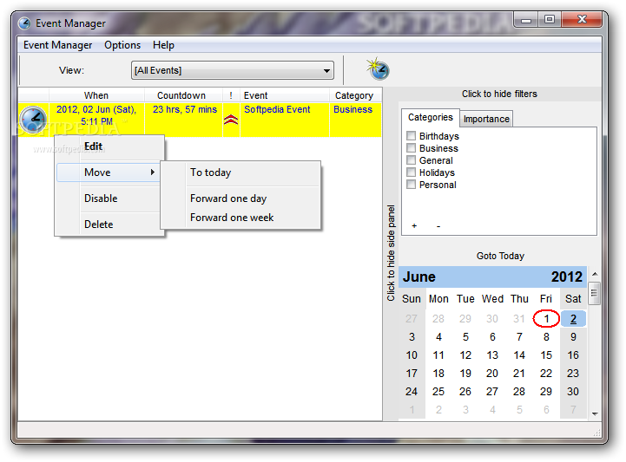Select 'Forward one day' option
The height and width of the screenshot is (462, 626).
click(241, 198)
